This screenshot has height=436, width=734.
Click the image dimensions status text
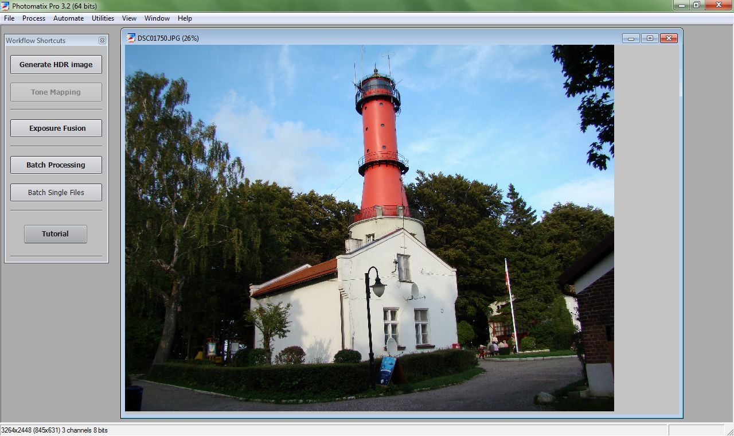[54, 430]
